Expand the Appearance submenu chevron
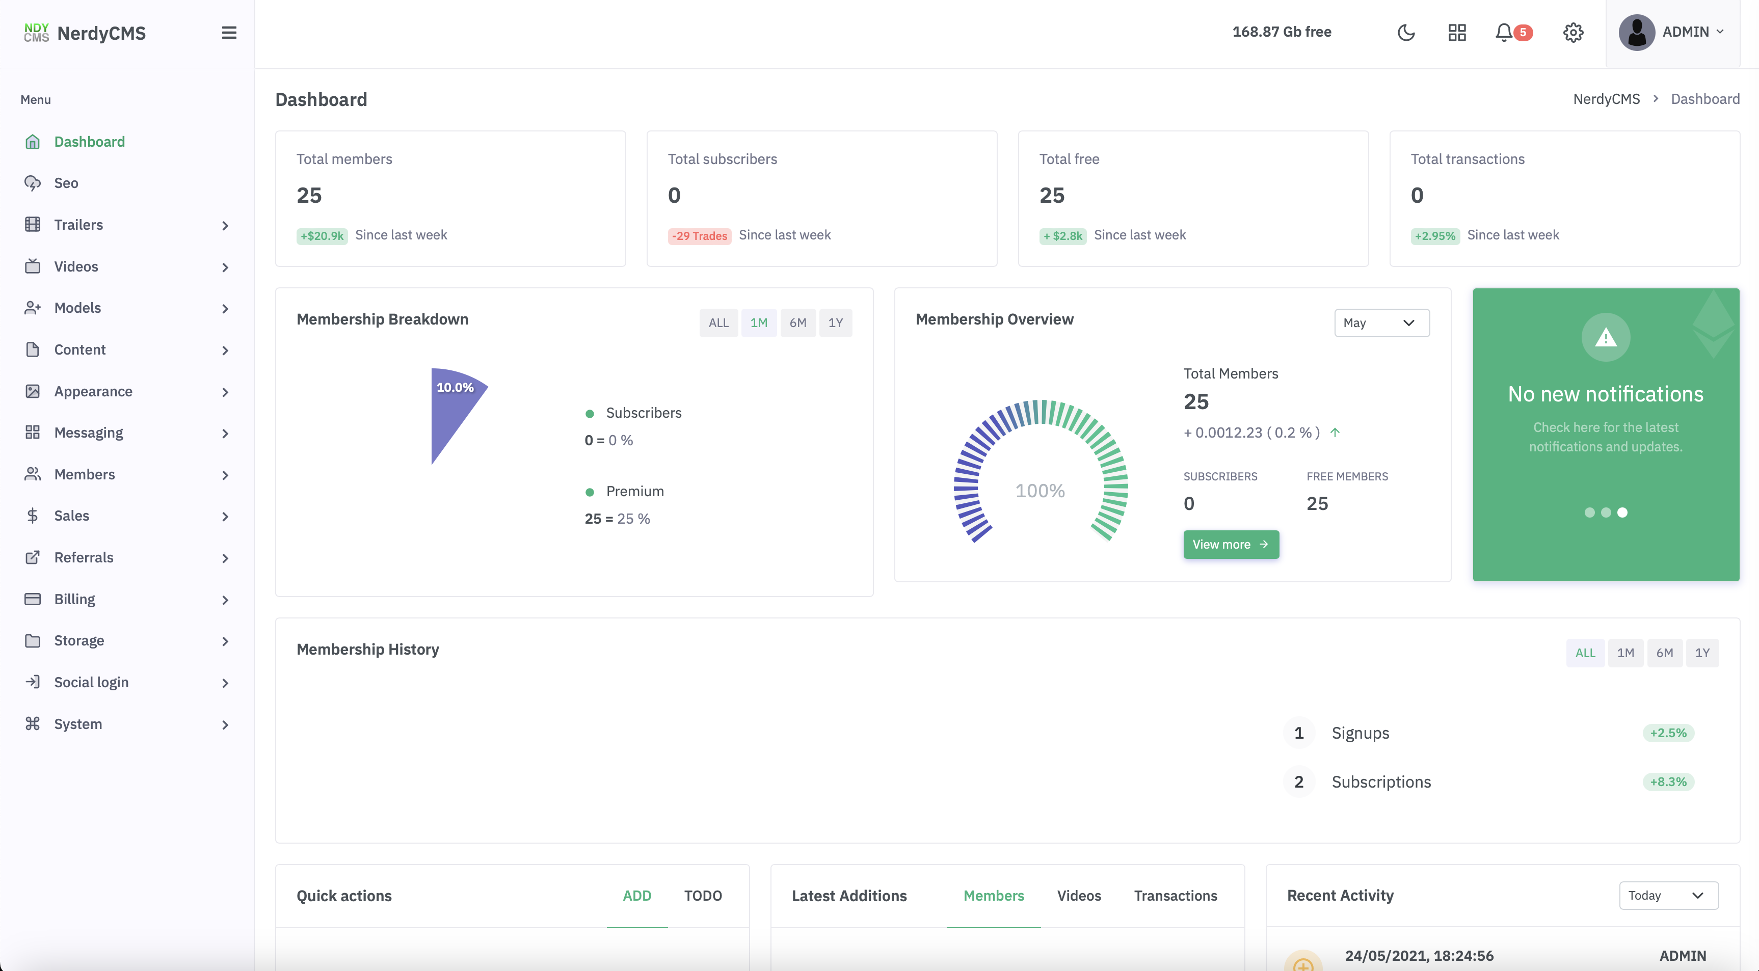The image size is (1759, 971). coord(225,392)
